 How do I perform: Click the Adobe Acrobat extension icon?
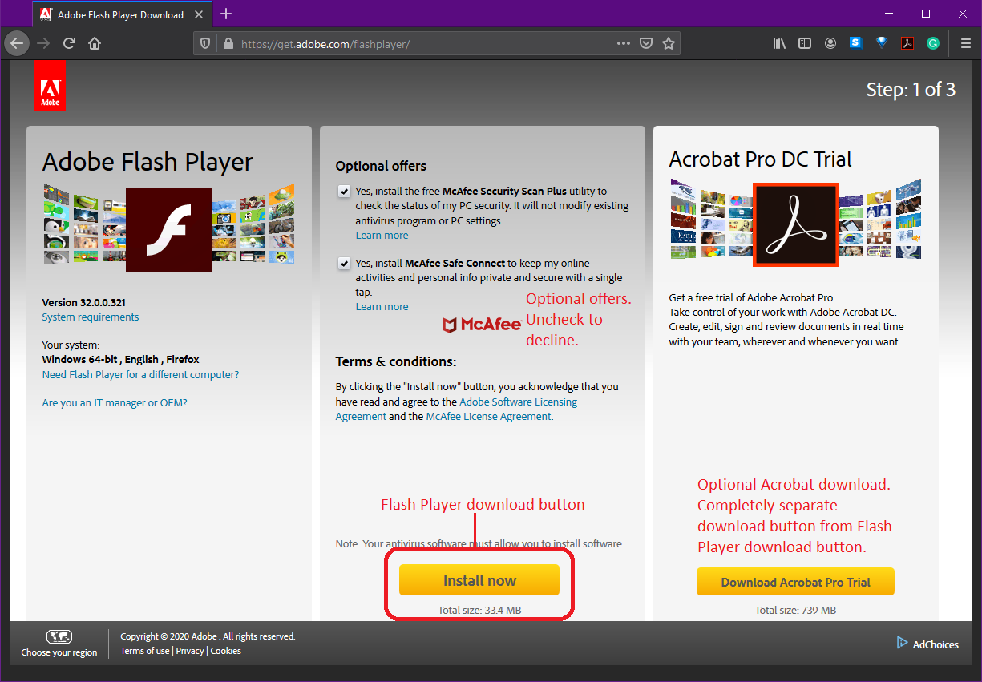click(907, 43)
